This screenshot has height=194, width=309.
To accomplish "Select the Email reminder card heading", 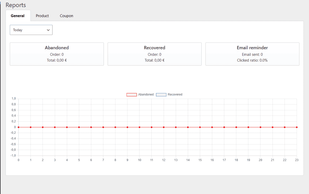I will click(252, 48).
